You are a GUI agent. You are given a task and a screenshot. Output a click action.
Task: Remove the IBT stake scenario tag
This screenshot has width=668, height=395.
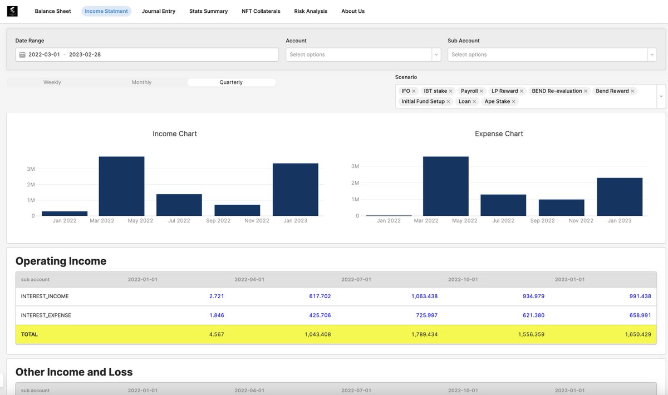click(x=451, y=91)
